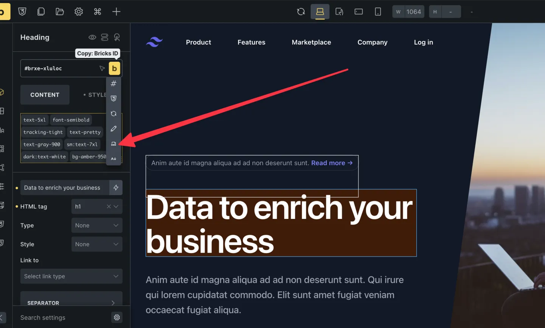
Task: Switch to mobile portrait breakpoint
Action: [378, 12]
